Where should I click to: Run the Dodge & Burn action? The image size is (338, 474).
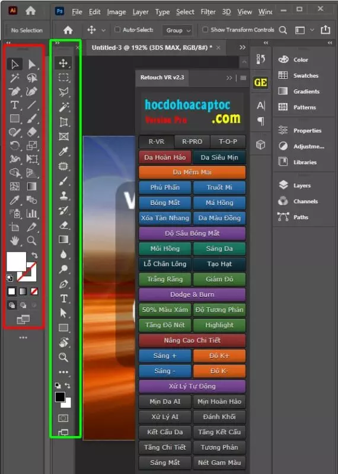coord(192,294)
